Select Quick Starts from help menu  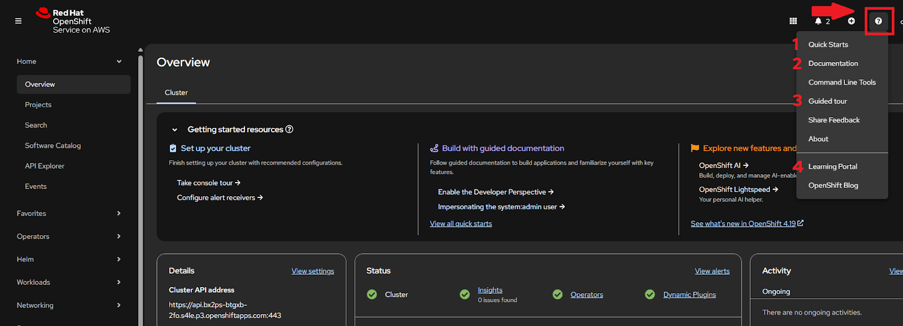click(x=828, y=45)
